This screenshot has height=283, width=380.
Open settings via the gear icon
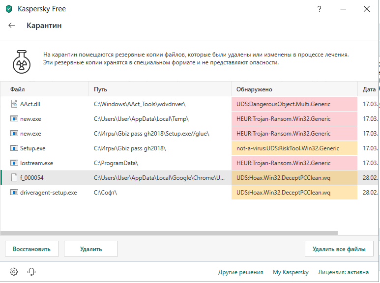click(x=14, y=272)
